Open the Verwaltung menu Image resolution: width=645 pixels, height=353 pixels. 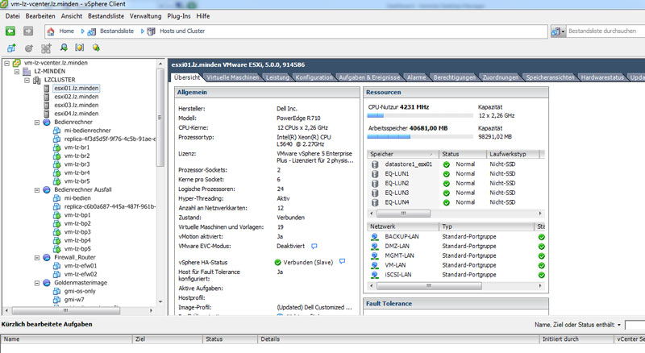tap(146, 16)
